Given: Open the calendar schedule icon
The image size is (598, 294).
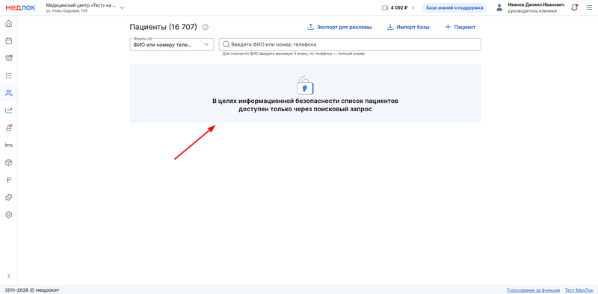Looking at the screenshot, I should [x=8, y=41].
